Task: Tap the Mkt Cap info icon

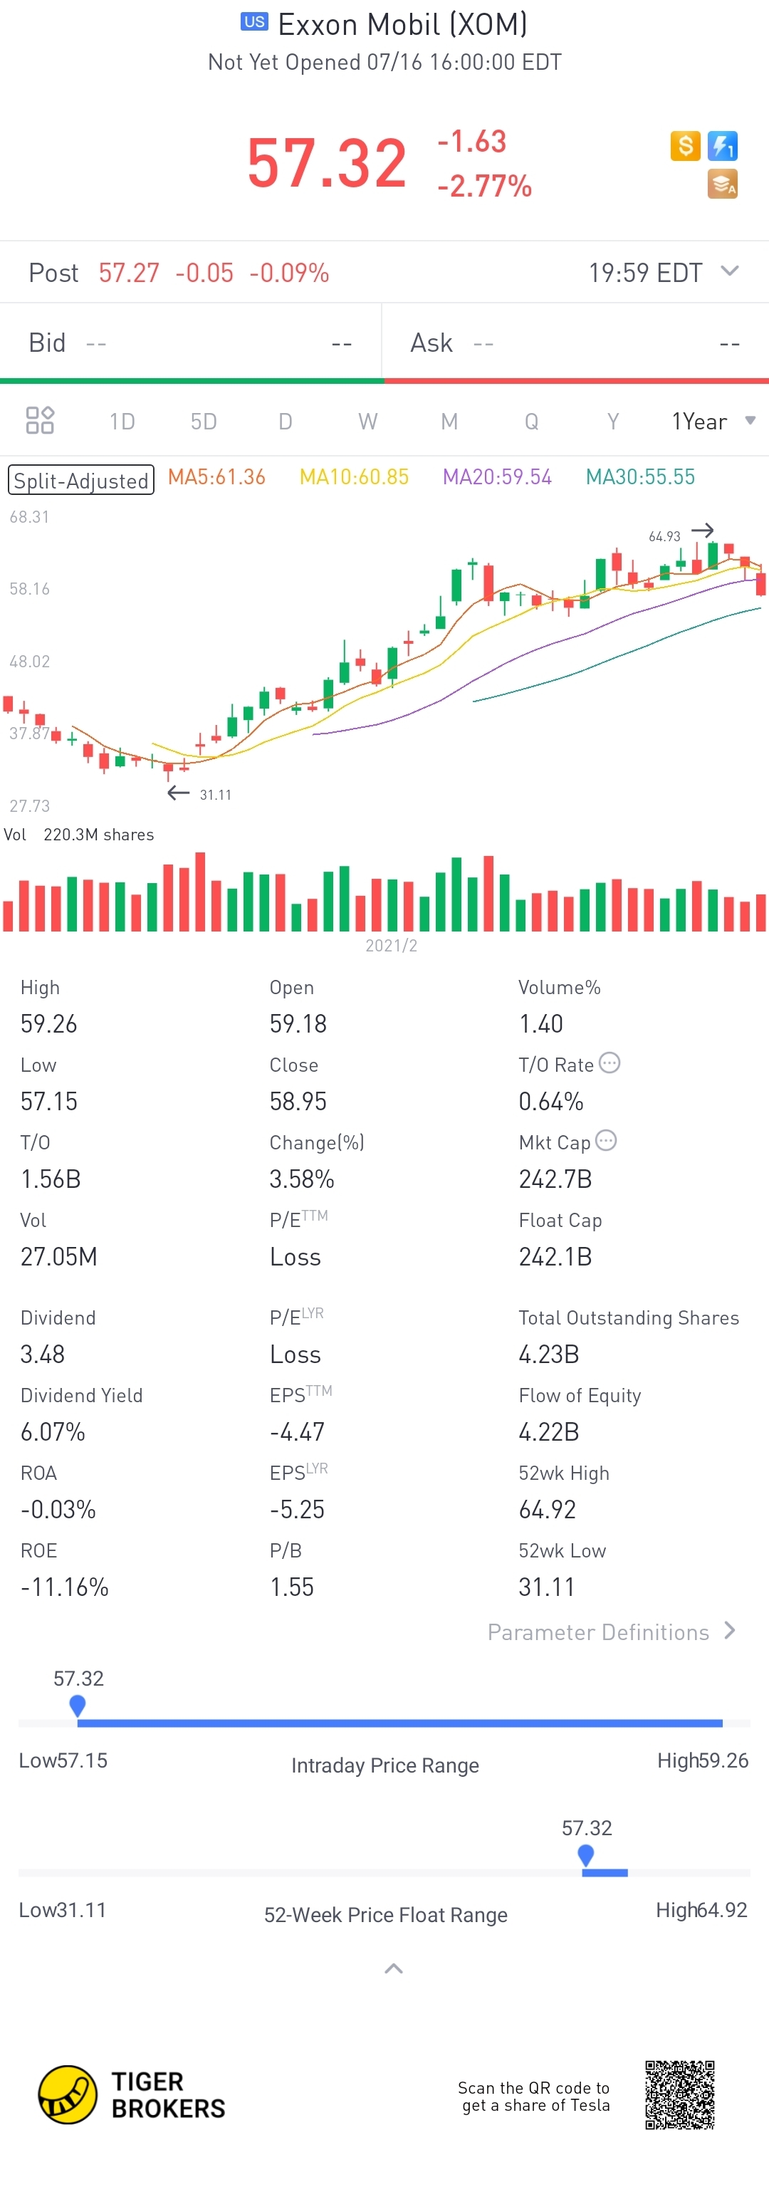Action: click(x=606, y=1140)
